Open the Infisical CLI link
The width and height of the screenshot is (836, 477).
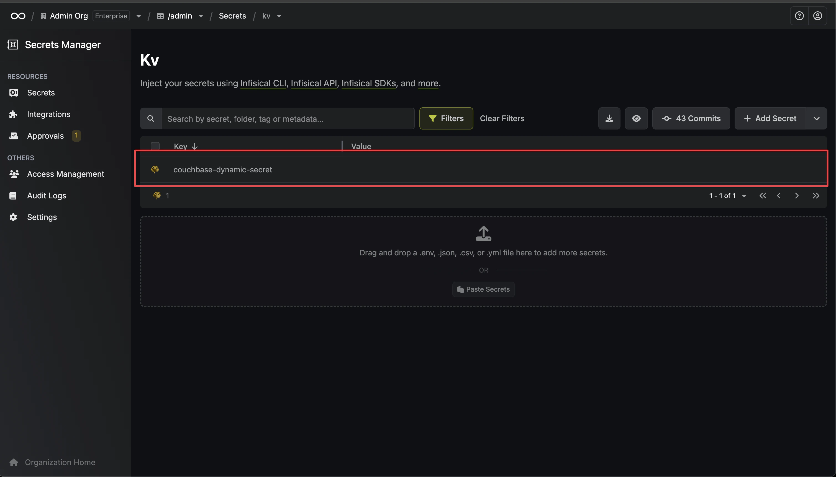tap(263, 84)
